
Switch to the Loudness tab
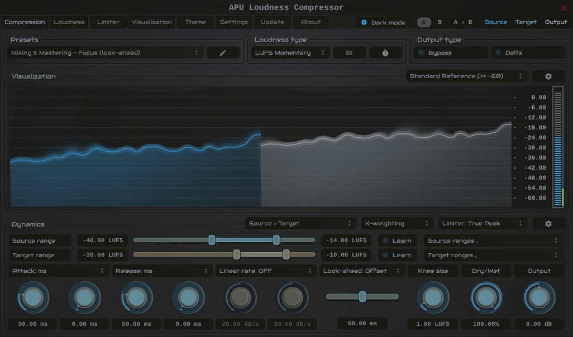click(69, 22)
